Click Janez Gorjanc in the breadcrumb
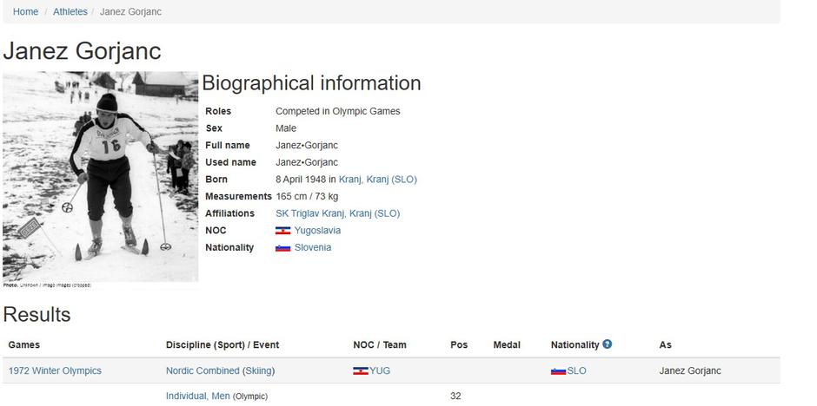The width and height of the screenshot is (817, 406). [130, 11]
